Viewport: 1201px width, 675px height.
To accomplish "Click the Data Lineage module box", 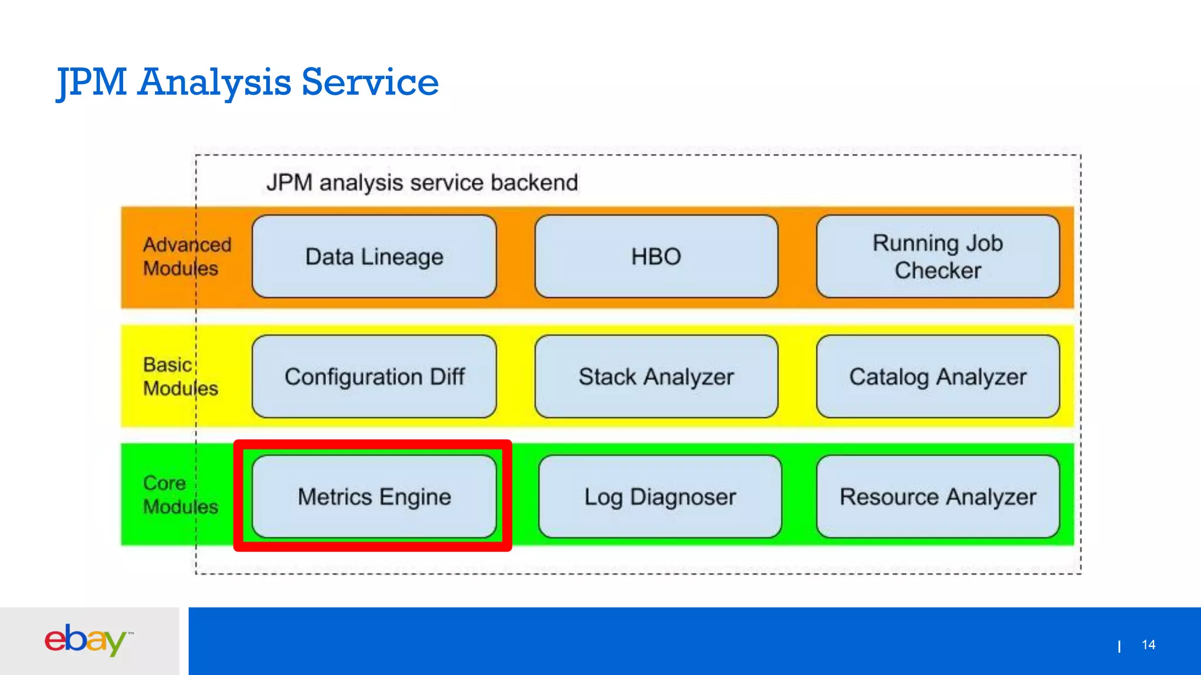I will [x=374, y=257].
